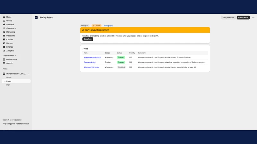The height and width of the screenshot is (144, 257).
Task: Click Test your rules button
Action: pyautogui.click(x=228, y=18)
